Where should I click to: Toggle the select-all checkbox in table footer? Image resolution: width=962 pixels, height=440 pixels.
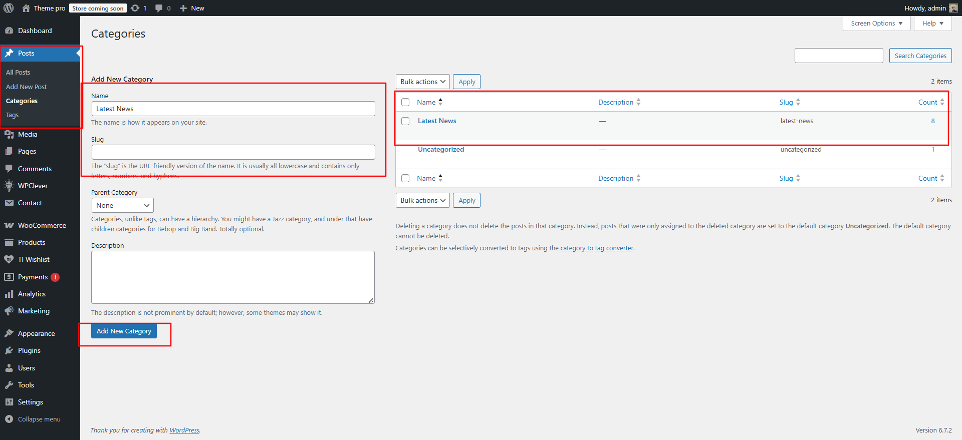405,178
